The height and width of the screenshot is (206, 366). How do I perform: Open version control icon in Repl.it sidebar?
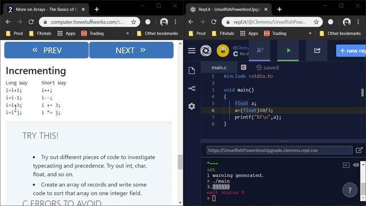pos(192,88)
